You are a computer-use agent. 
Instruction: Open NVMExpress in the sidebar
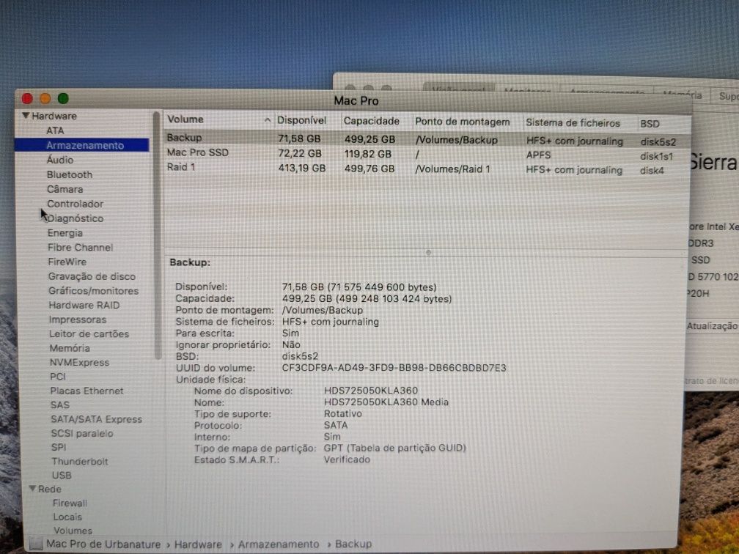click(x=79, y=362)
